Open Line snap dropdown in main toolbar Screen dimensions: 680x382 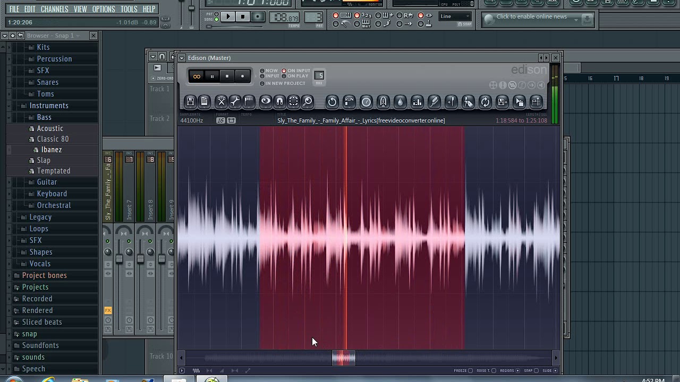click(455, 16)
